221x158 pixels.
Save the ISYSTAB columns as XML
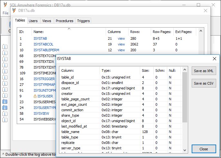(x=204, y=71)
